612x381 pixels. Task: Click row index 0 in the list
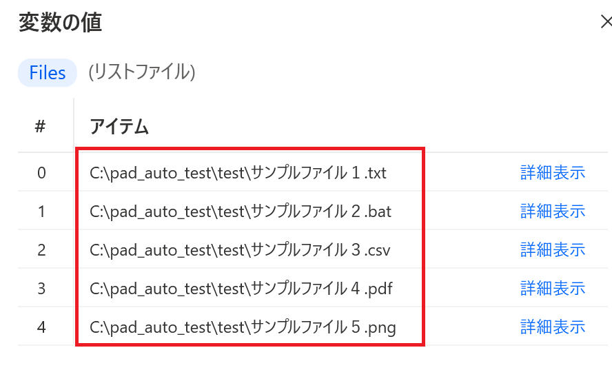click(41, 172)
